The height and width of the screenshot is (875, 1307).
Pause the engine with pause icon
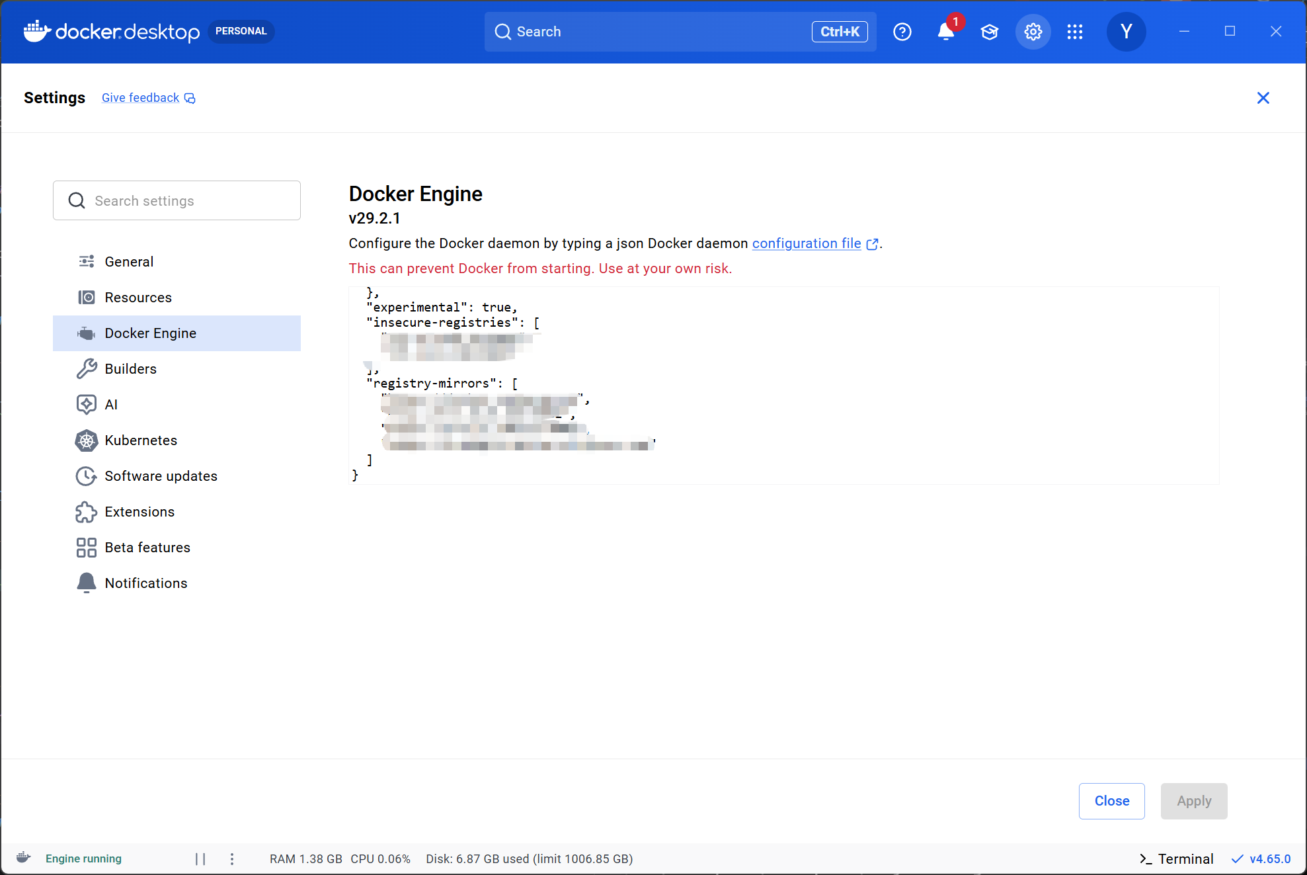[x=200, y=858]
